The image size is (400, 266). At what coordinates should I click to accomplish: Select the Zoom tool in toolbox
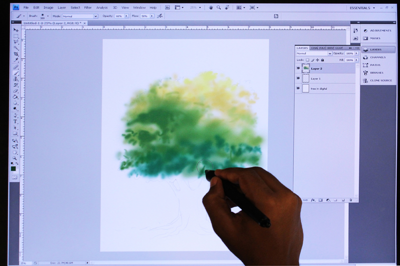tap(15, 158)
